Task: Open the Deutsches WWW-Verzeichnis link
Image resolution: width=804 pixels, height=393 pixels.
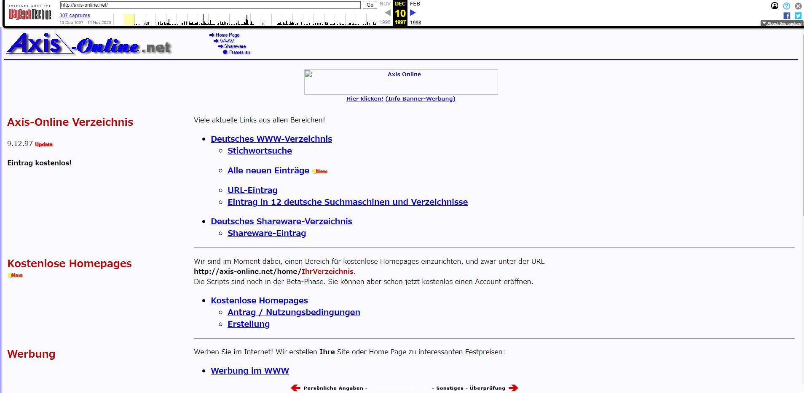Action: (271, 139)
